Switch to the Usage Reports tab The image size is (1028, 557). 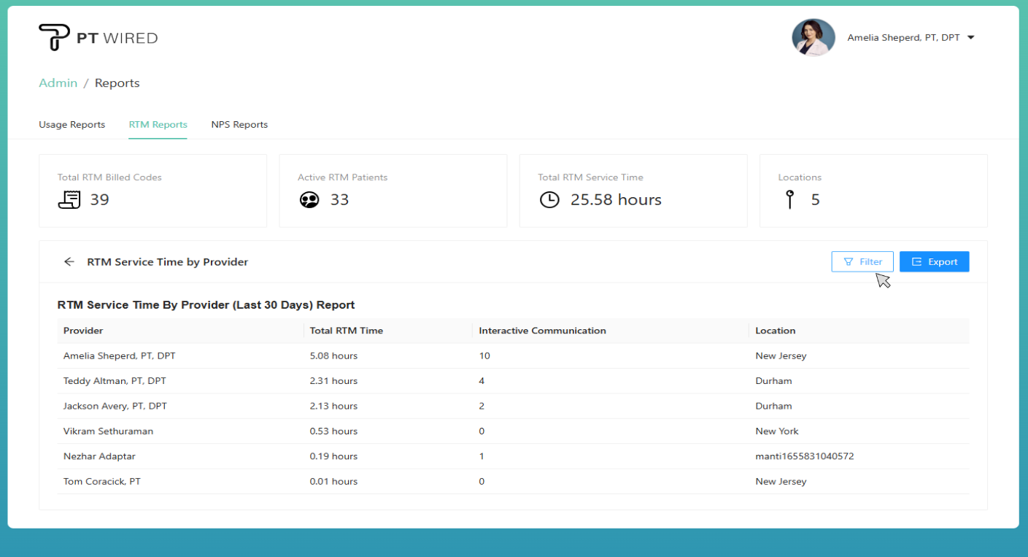pos(72,125)
